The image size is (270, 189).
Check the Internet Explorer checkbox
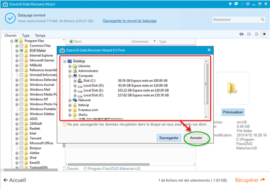click(21, 56)
